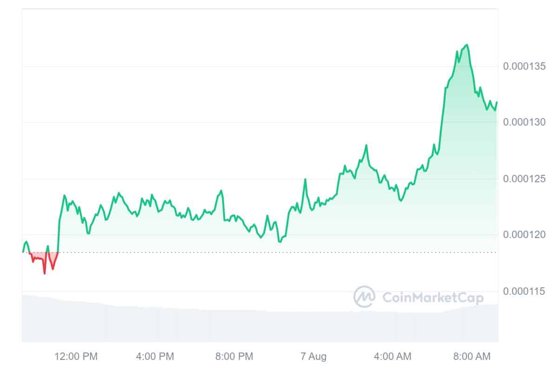
Task: Select the 0.000125 price axis label
Action: 525,179
